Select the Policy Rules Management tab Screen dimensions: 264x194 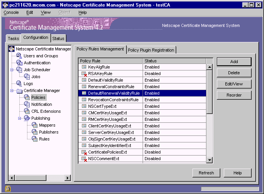(x=100, y=49)
